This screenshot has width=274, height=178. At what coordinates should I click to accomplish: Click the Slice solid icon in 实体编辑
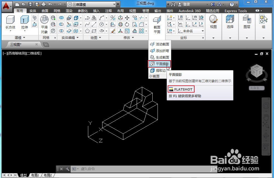pyautogui.click(x=69, y=24)
